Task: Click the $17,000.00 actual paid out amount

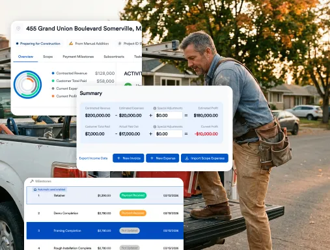Action: 130,134
